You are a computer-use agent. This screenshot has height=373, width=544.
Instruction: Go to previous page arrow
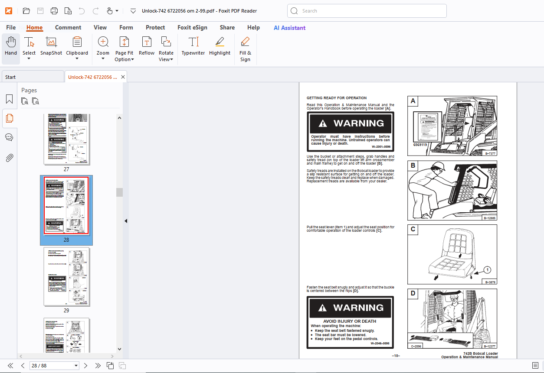point(23,366)
